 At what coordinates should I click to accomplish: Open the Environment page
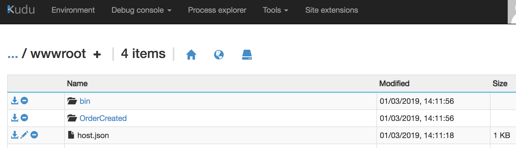(x=73, y=10)
